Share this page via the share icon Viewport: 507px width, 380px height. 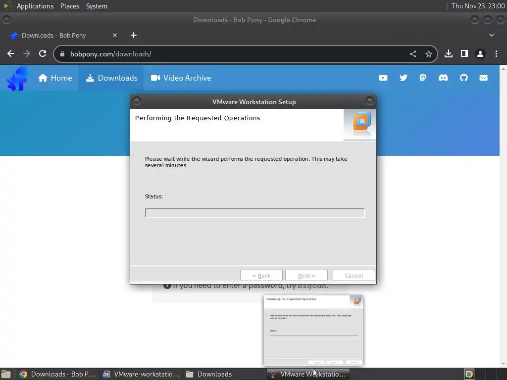(x=413, y=54)
